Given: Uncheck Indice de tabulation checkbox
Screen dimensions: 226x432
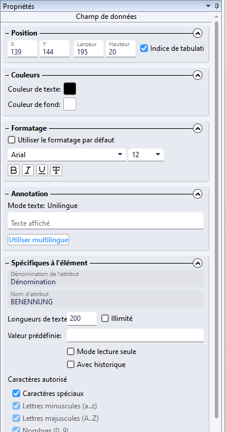Looking at the screenshot, I should [144, 48].
